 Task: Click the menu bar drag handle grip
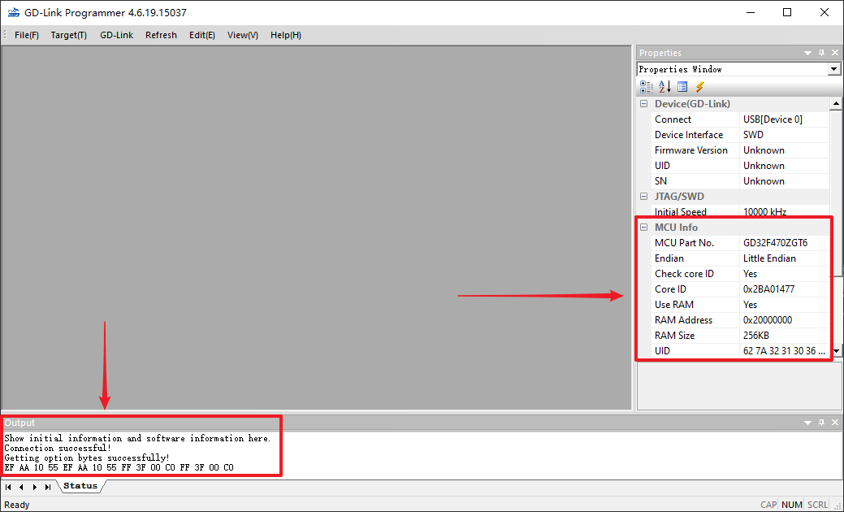click(5, 35)
